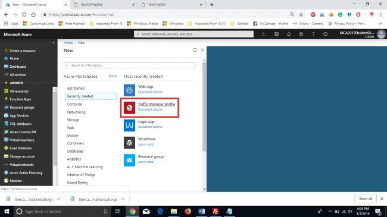Image resolution: width=387 pixels, height=217 pixels.
Task: Select Recently created category
Action: [90, 96]
